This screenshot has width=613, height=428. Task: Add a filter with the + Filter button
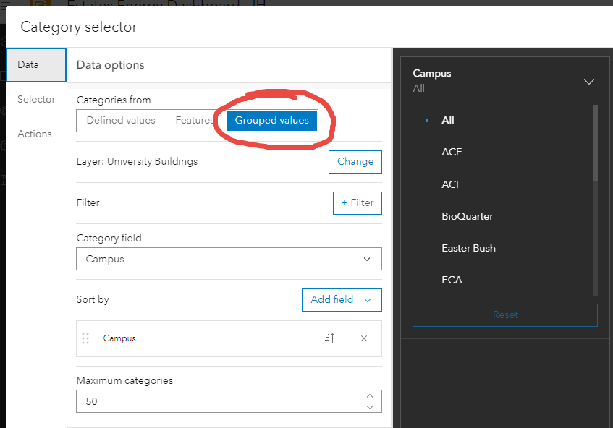[x=357, y=202]
